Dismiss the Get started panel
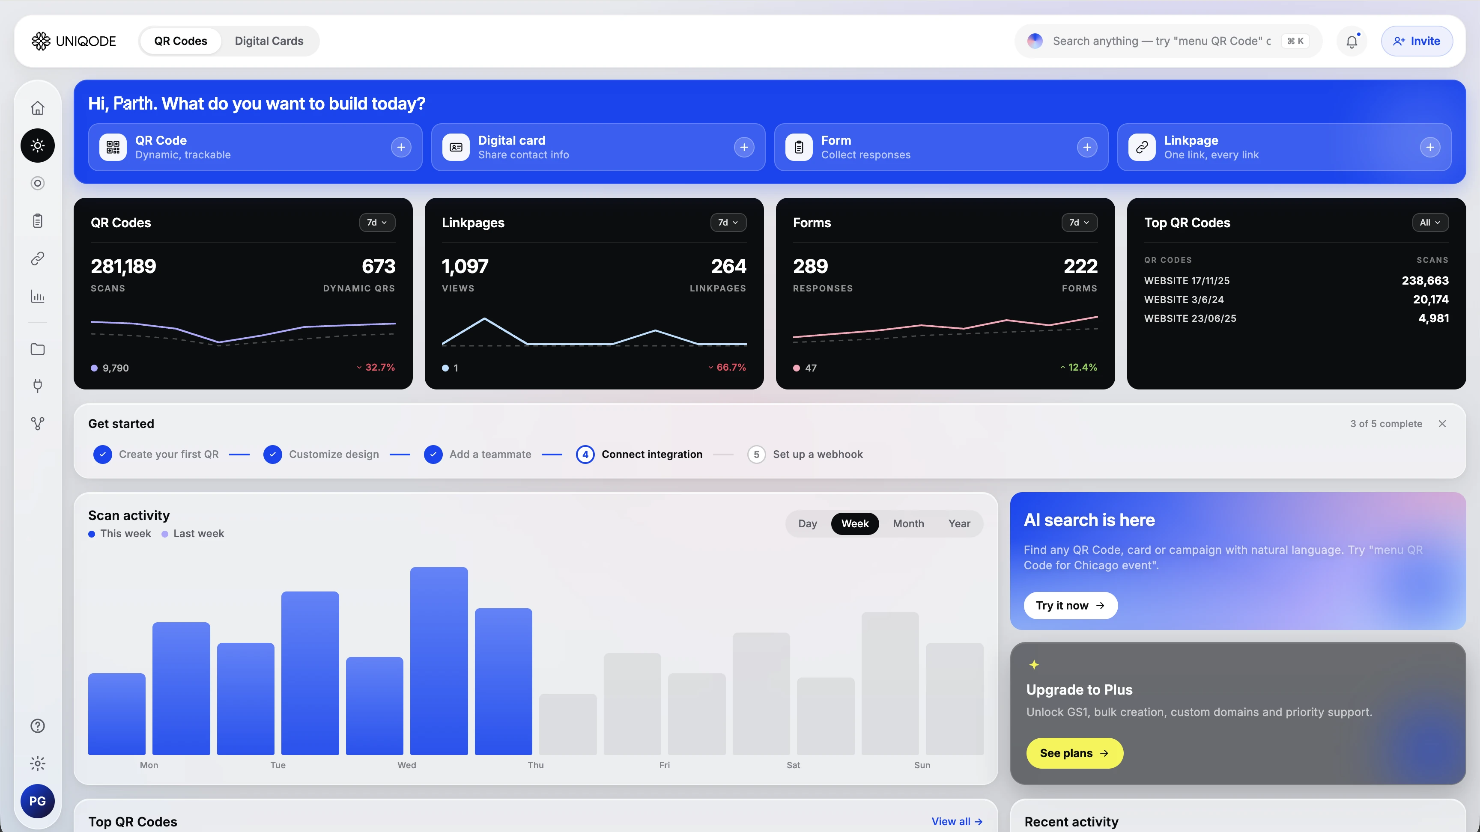This screenshot has width=1480, height=832. click(1442, 424)
